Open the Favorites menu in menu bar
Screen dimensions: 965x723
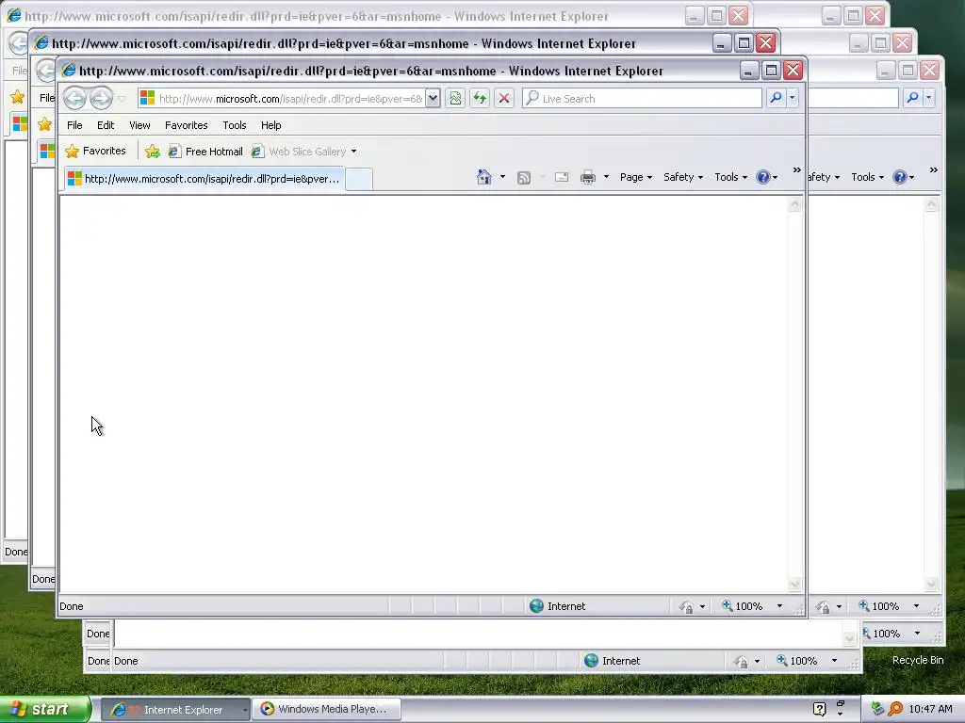pos(187,125)
